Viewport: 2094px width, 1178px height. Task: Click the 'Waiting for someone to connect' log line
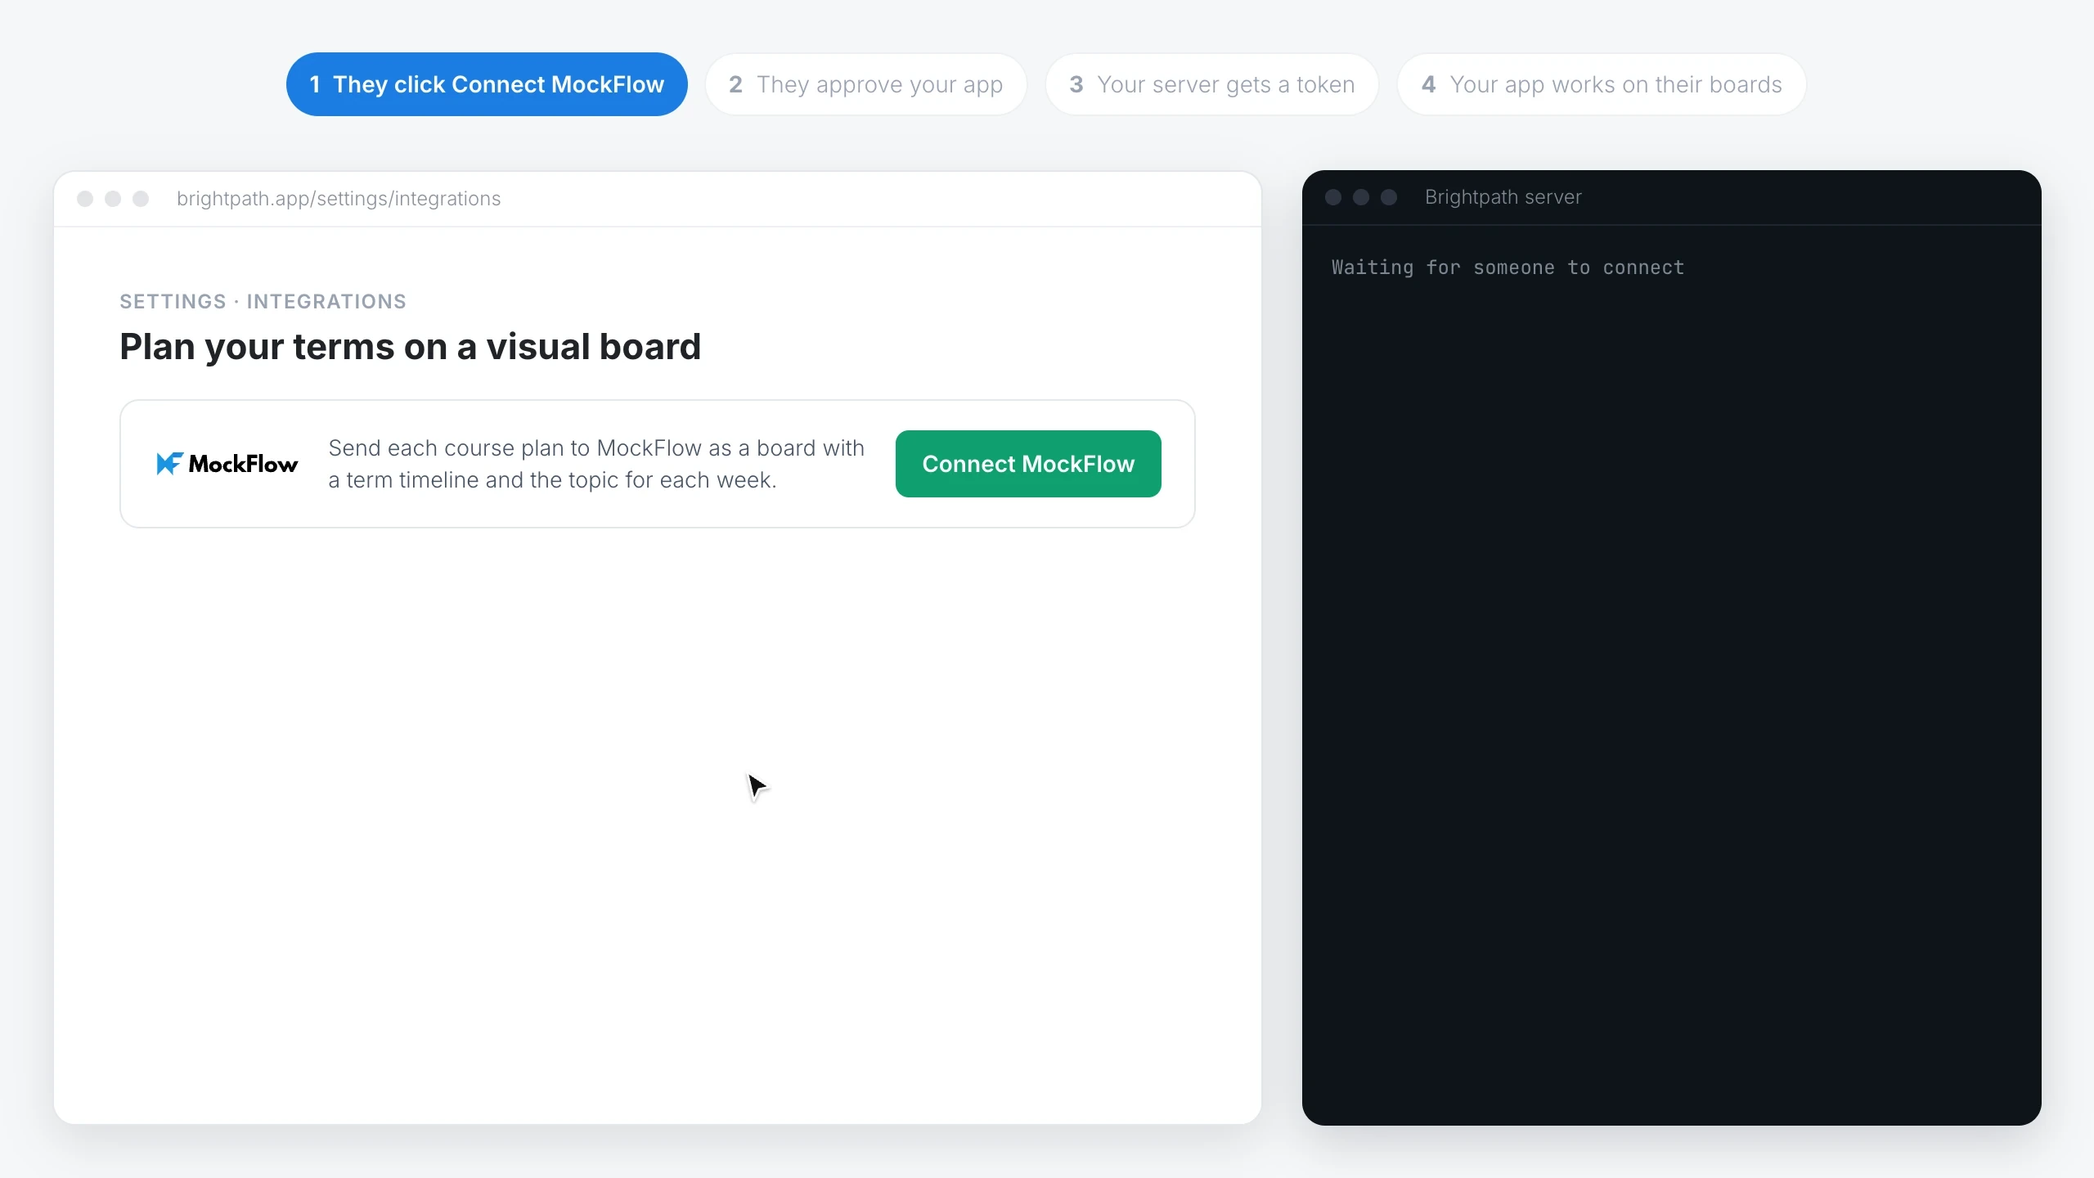(x=1508, y=268)
